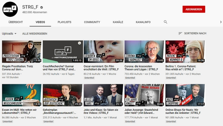Open the Alles Fake? thumbnail
The image size is (223, 126).
103,95
